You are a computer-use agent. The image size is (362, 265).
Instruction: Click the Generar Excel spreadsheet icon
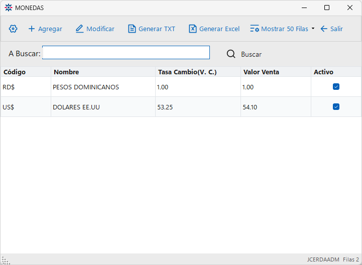point(192,29)
